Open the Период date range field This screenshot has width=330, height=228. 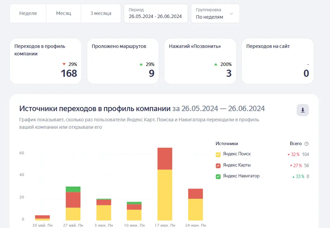coord(156,14)
